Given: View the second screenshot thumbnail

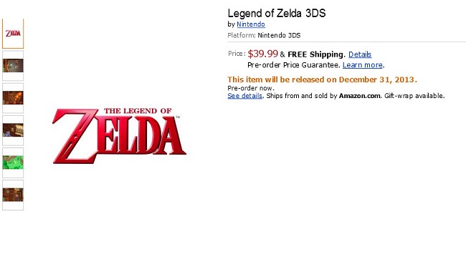Looking at the screenshot, I should [x=13, y=66].
